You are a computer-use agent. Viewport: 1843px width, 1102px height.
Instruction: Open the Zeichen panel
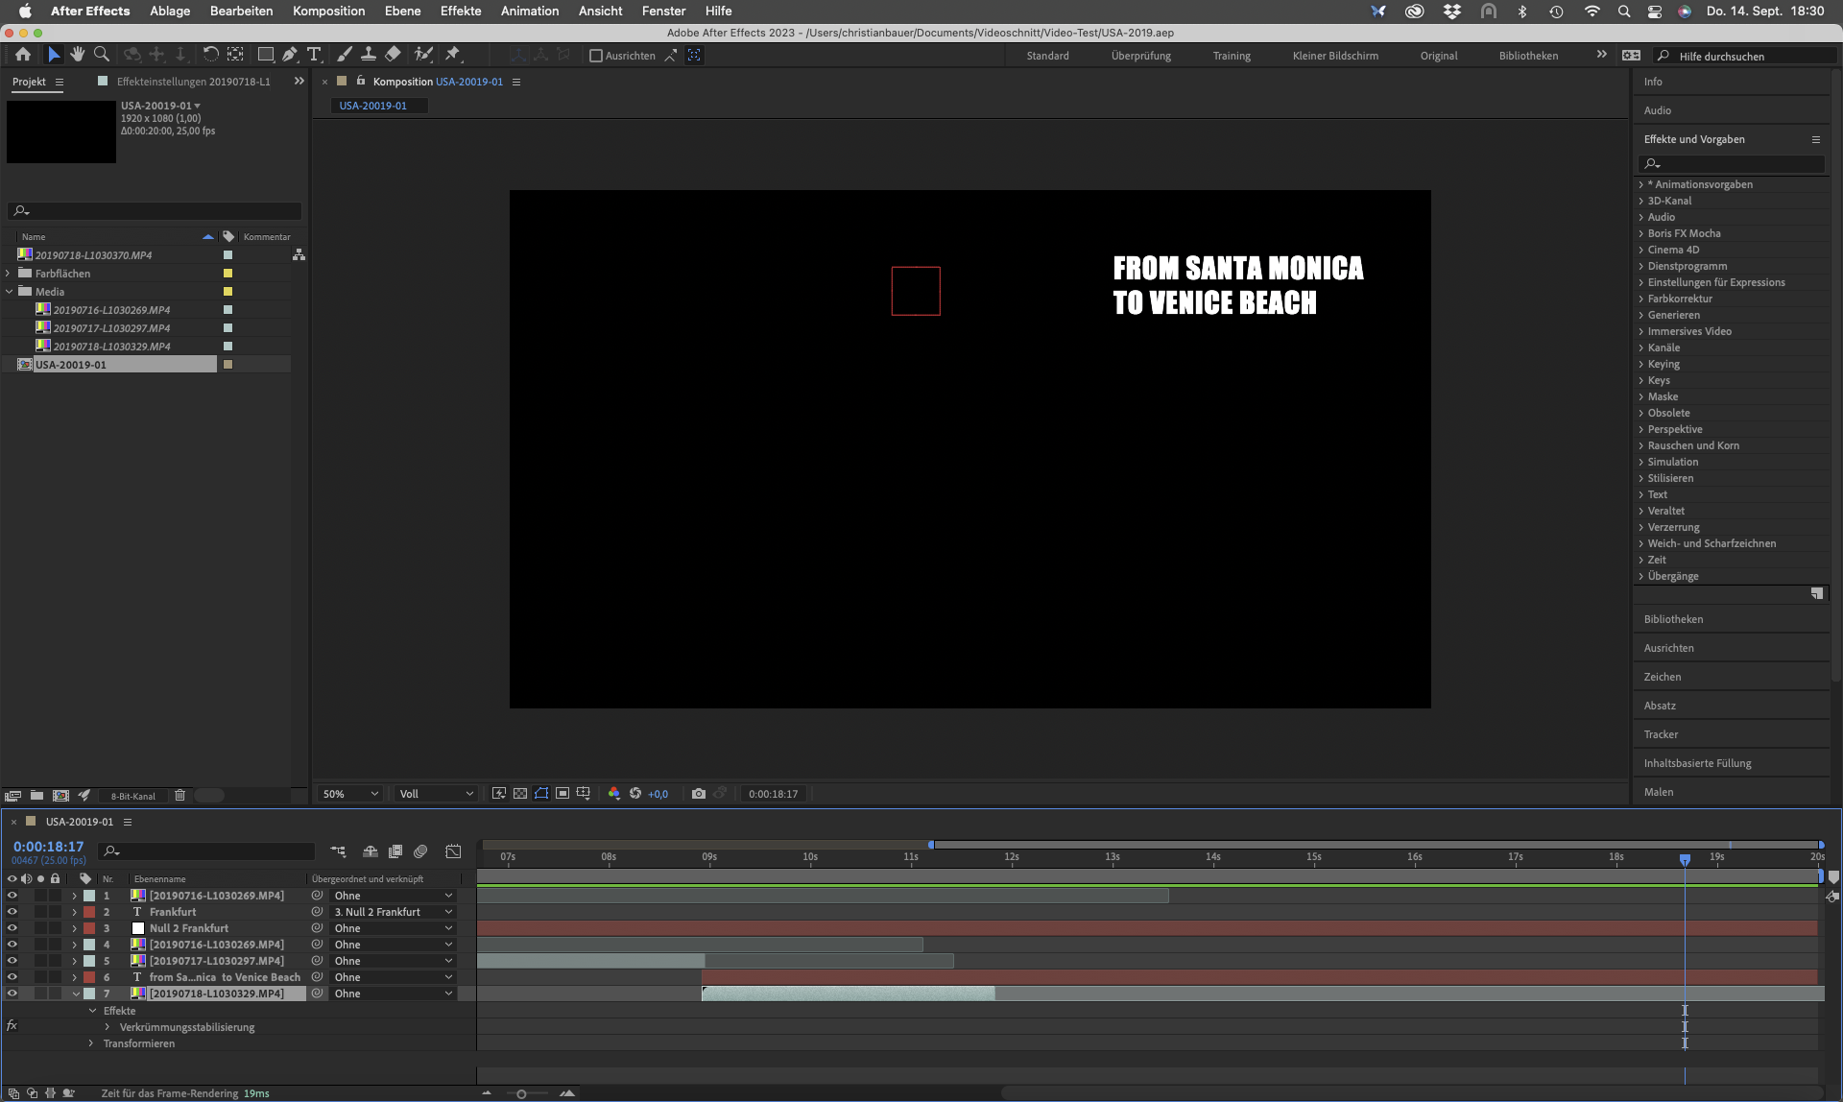tap(1662, 677)
